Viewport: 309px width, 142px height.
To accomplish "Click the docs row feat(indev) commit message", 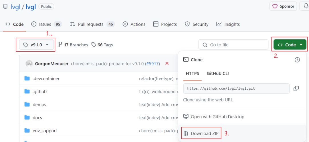I will (x=159, y=118).
